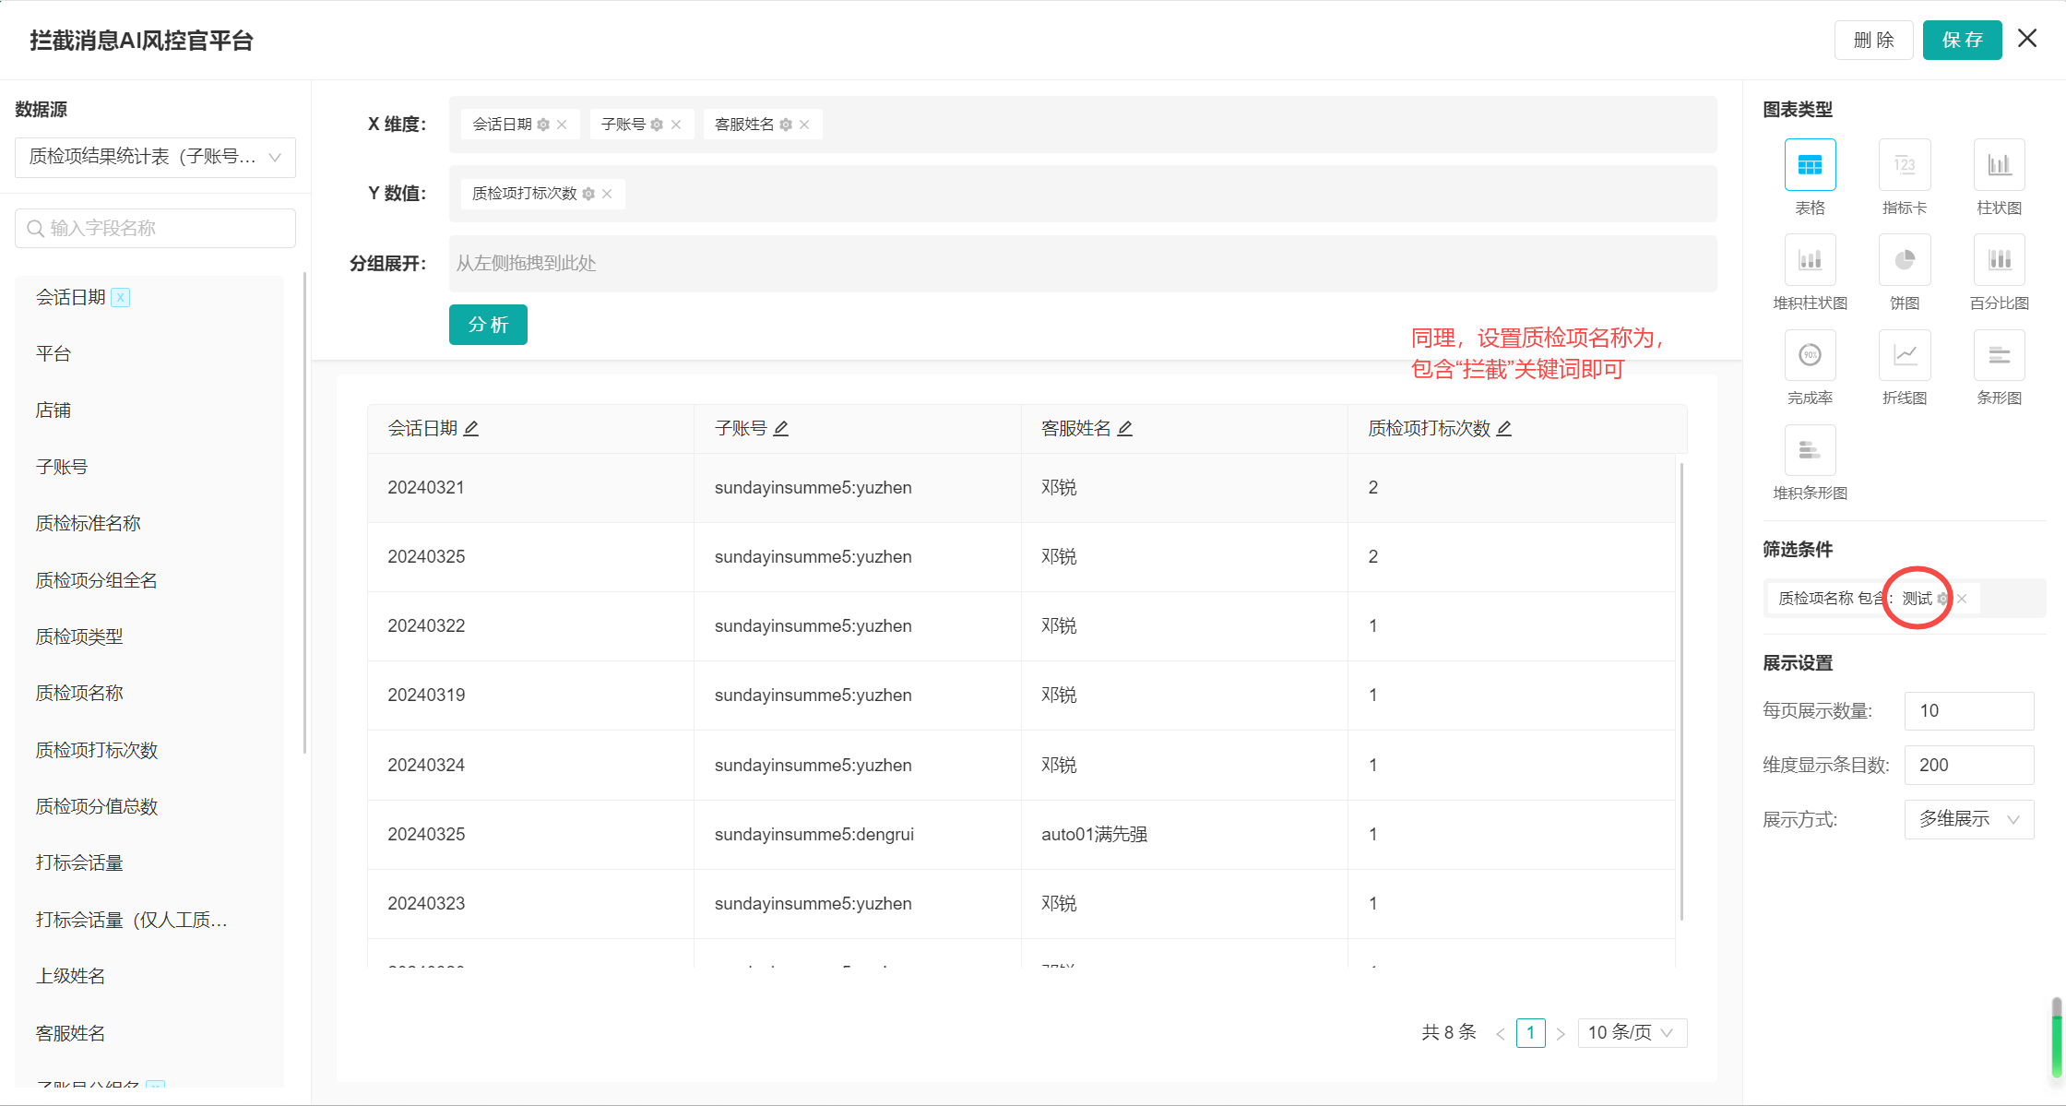The height and width of the screenshot is (1106, 2066).
Task: Select the 堆积条形图 chart type icon
Action: [x=1810, y=450]
